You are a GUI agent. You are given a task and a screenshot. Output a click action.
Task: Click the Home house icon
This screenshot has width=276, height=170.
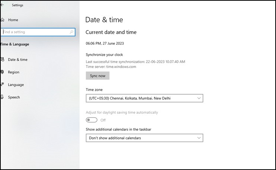click(2, 20)
